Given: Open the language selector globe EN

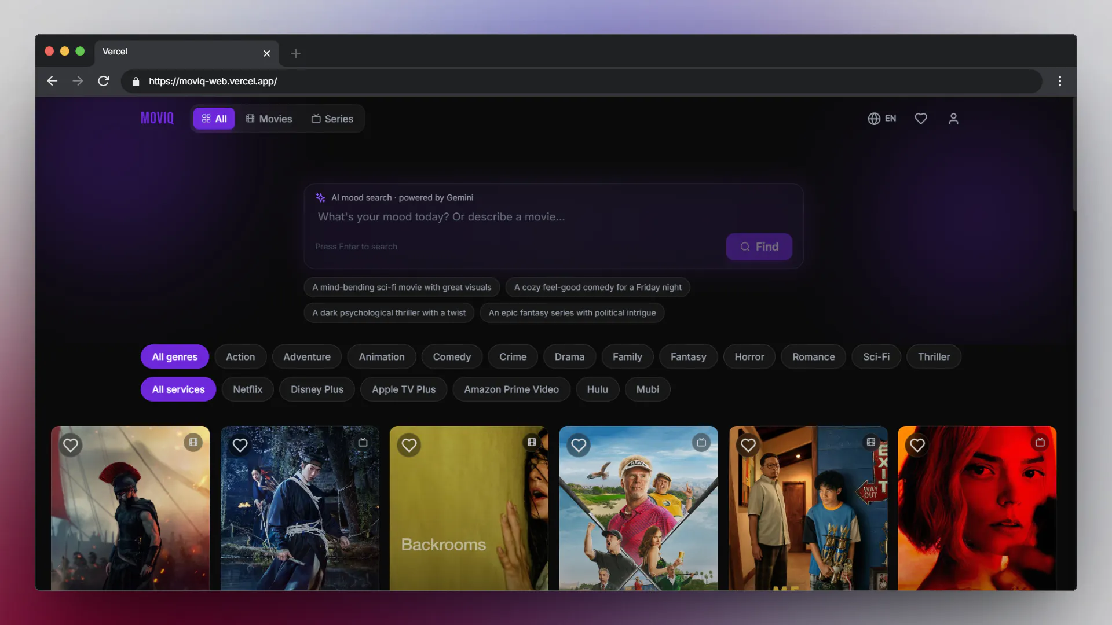Looking at the screenshot, I should click(881, 119).
